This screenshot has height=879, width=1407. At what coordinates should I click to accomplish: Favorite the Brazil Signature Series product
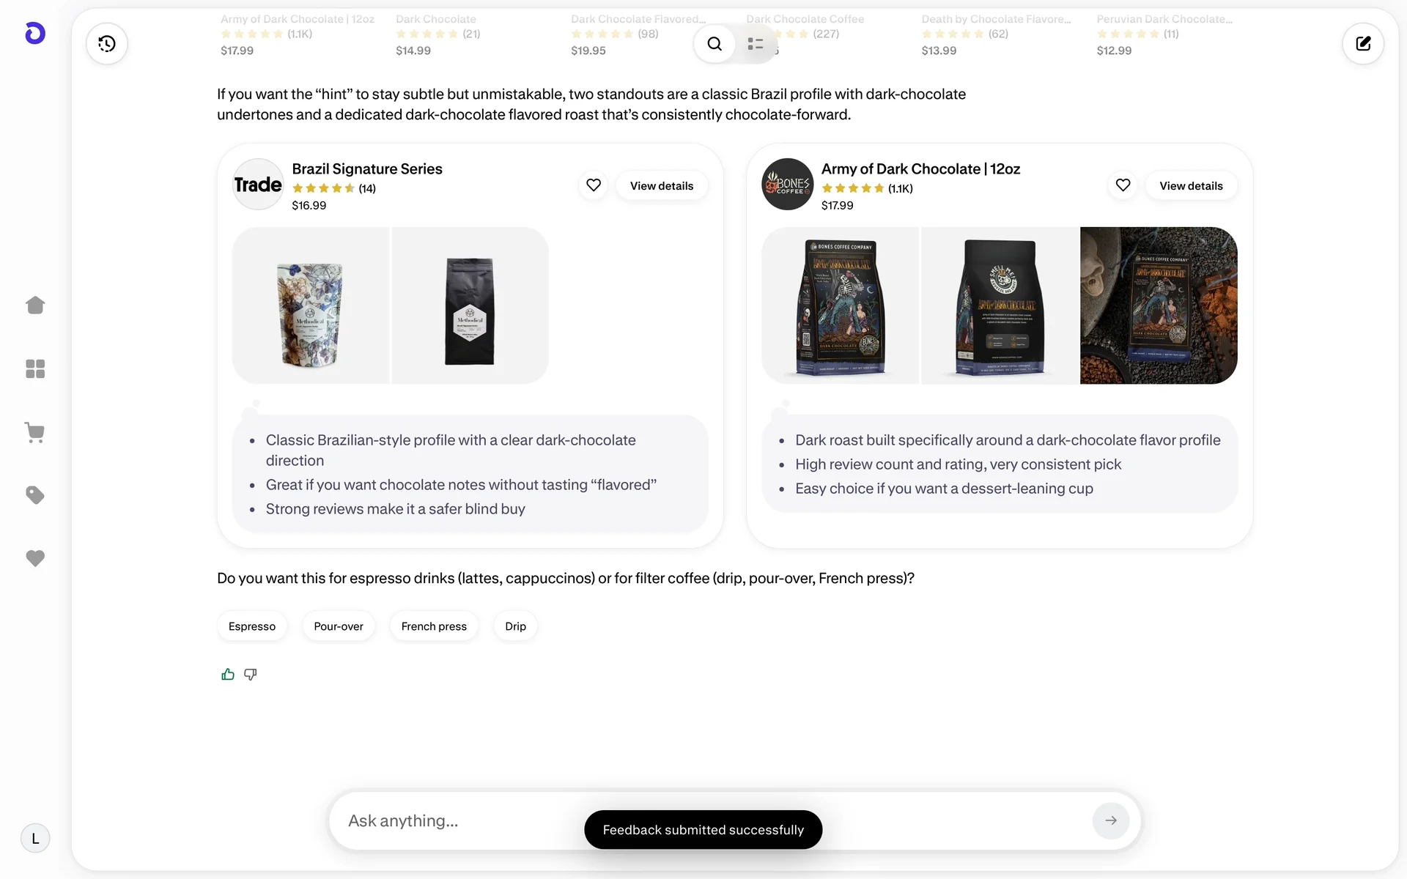[x=594, y=185]
